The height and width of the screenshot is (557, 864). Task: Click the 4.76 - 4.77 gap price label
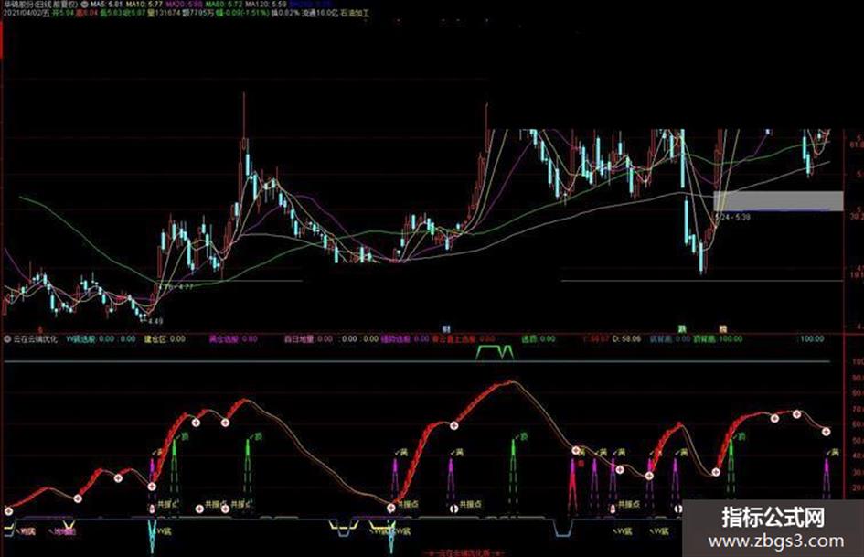(176, 286)
